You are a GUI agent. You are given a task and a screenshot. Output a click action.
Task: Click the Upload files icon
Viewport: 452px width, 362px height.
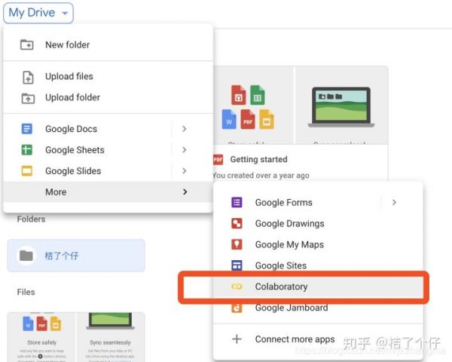pyautogui.click(x=27, y=76)
